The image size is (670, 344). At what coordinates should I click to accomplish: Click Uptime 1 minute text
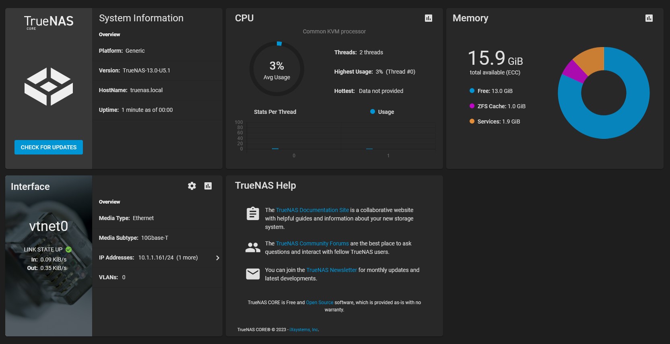136,110
